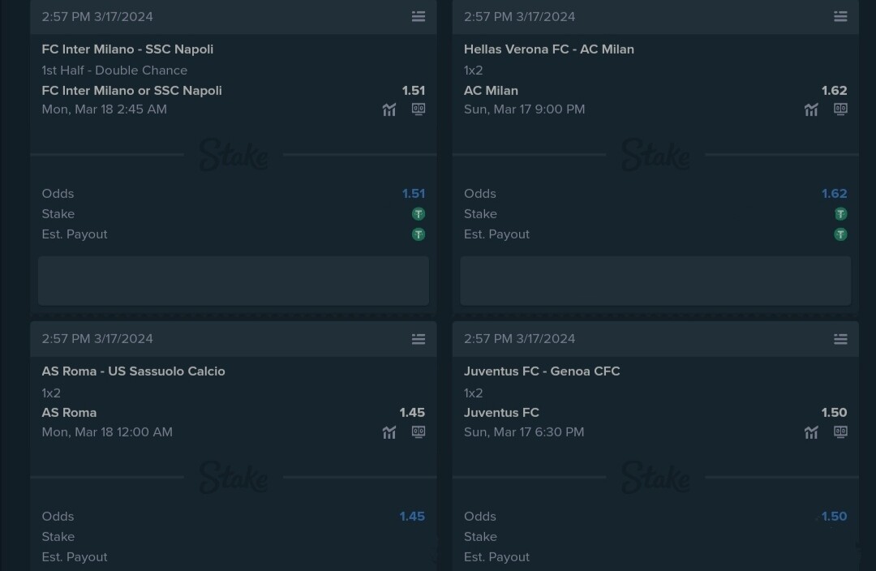
Task: Click Tether coin icon beside Stake on Inter card
Action: tap(419, 214)
